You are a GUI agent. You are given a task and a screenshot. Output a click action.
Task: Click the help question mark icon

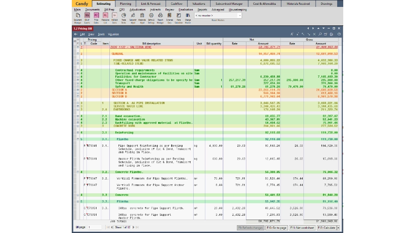point(339,34)
